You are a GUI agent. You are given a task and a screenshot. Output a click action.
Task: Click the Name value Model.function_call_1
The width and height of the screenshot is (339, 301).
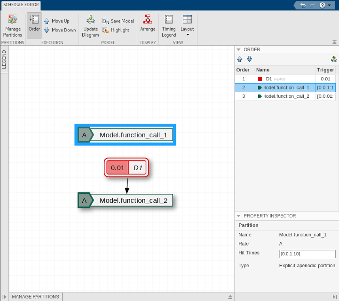click(x=303, y=235)
